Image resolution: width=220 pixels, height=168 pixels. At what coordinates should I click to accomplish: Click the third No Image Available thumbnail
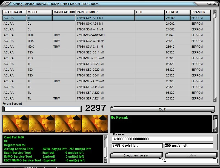tap(68, 124)
